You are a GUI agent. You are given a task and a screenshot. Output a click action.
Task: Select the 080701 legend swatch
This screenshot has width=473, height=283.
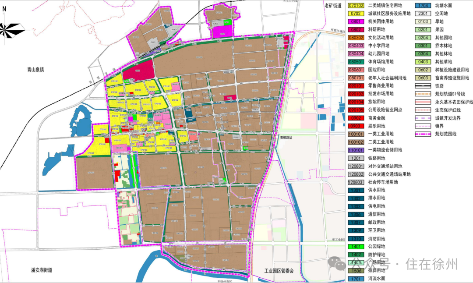point(356,78)
